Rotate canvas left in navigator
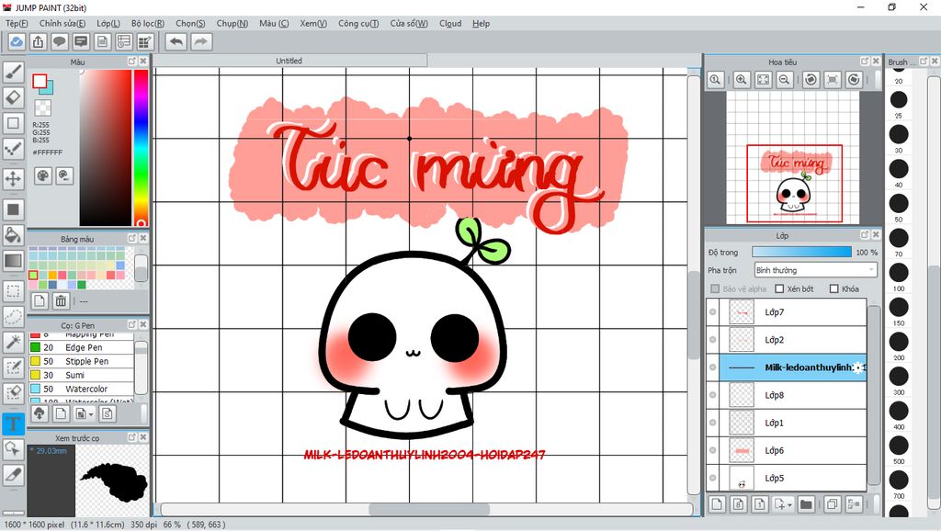This screenshot has height=531, width=941. click(811, 79)
